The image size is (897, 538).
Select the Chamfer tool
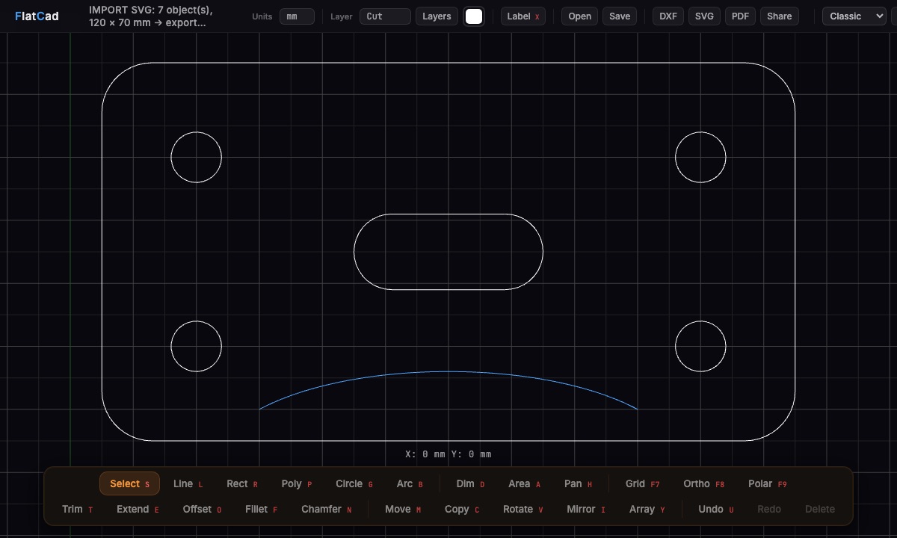pos(326,509)
